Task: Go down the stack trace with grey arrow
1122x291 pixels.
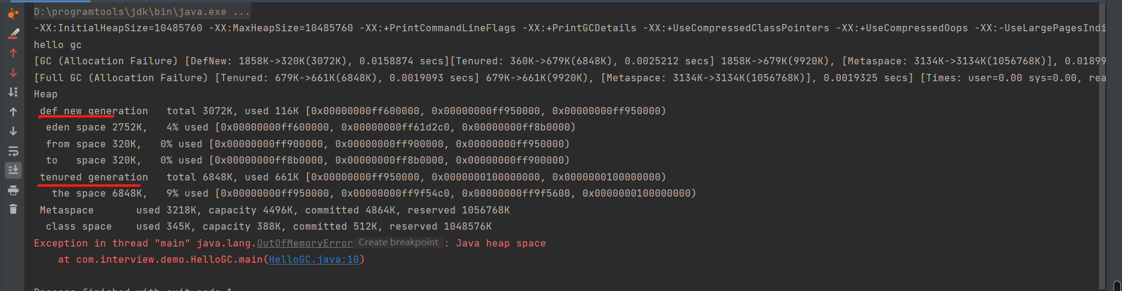Action: pyautogui.click(x=13, y=131)
